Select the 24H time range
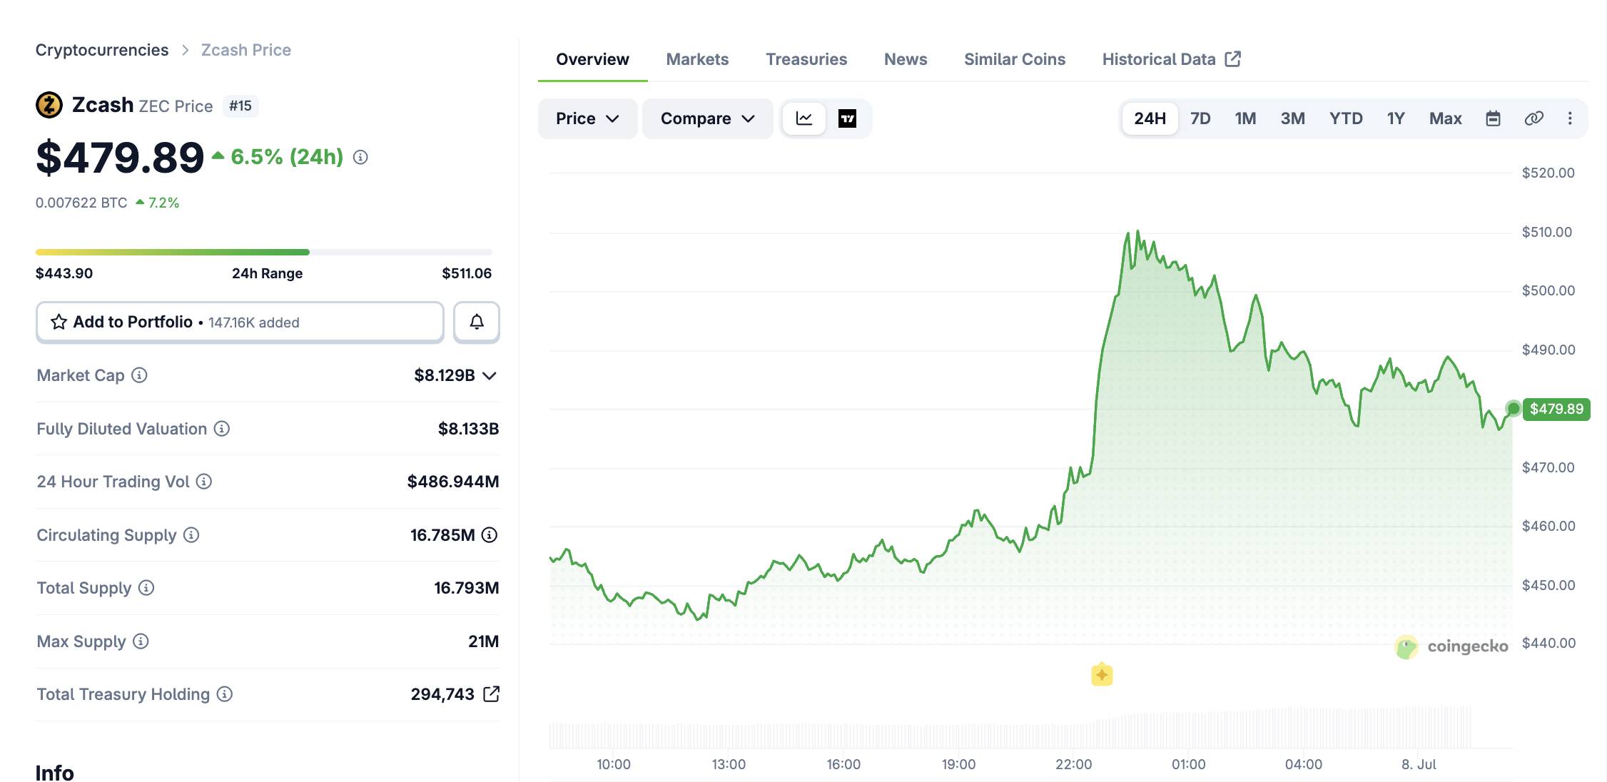 coord(1150,118)
